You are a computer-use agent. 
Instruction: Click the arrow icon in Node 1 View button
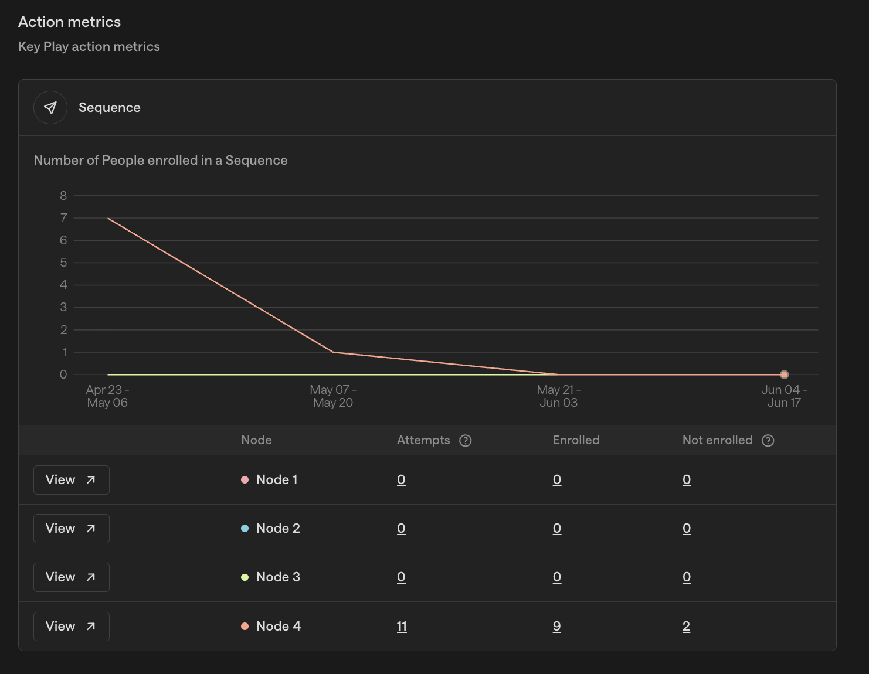coord(91,480)
